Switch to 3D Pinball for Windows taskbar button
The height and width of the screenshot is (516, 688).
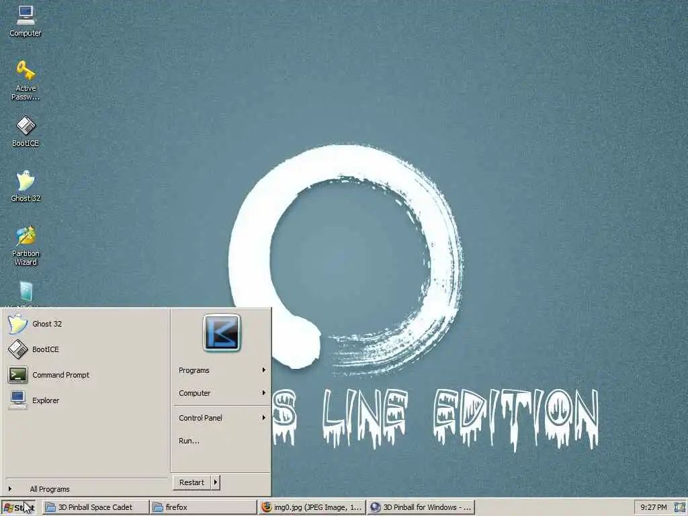[421, 507]
